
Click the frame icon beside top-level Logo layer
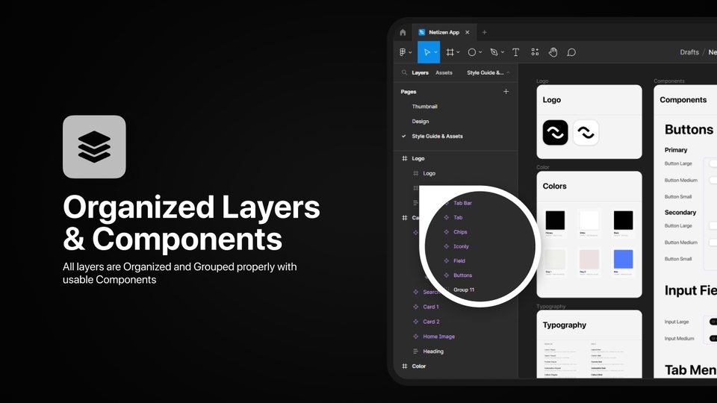405,158
